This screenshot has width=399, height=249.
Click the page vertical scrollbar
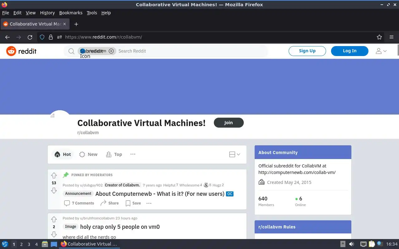coord(398,50)
